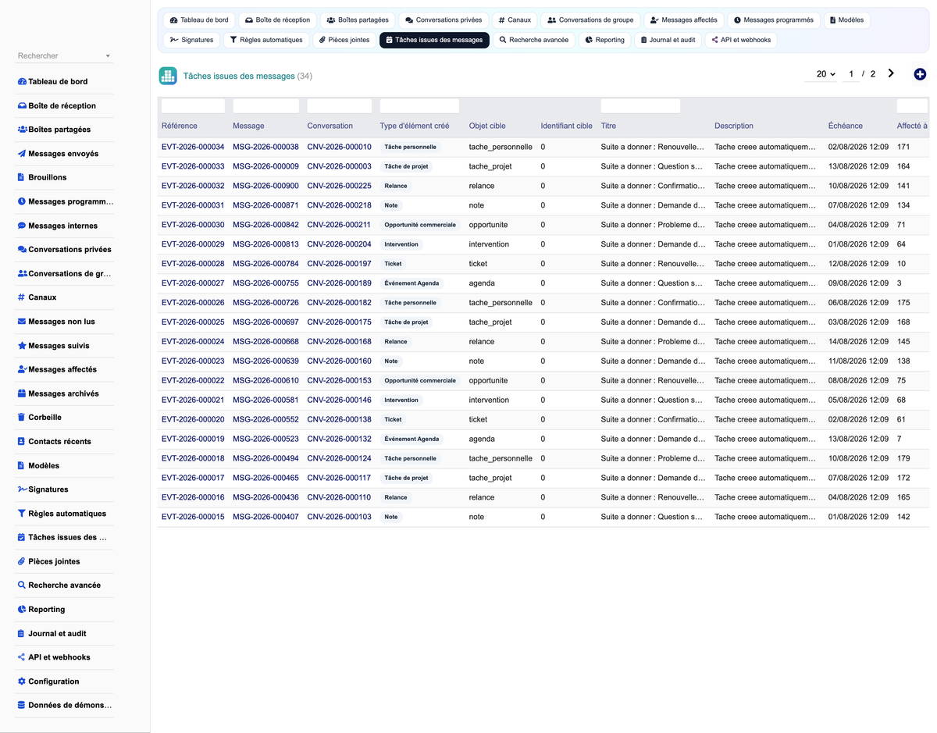Image resolution: width=937 pixels, height=733 pixels.
Task: Open Tâches issues des messages sidebar item
Action: pos(66,537)
